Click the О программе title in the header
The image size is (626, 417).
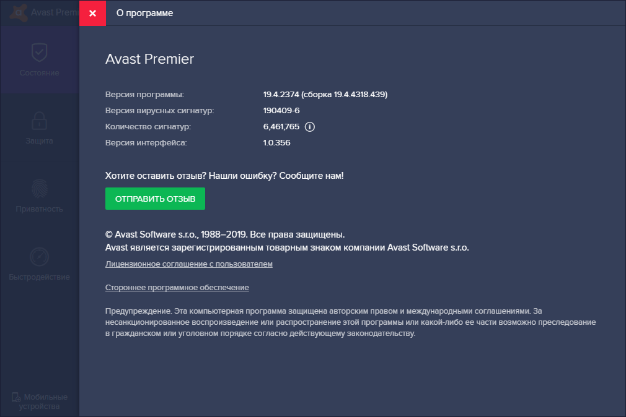click(x=145, y=13)
